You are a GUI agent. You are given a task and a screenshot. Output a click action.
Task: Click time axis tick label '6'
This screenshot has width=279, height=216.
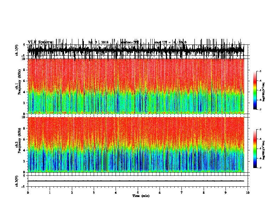(160, 193)
